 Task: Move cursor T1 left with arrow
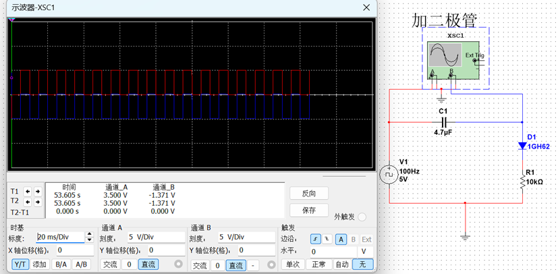pos(28,192)
